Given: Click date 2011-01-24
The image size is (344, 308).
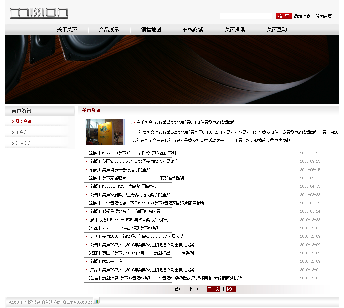Looking at the screenshot, I should [x=310, y=211].
